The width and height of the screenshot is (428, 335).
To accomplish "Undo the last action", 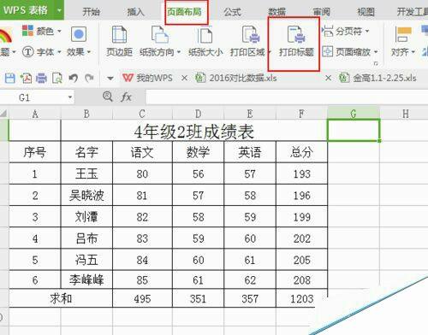I will pos(74,78).
